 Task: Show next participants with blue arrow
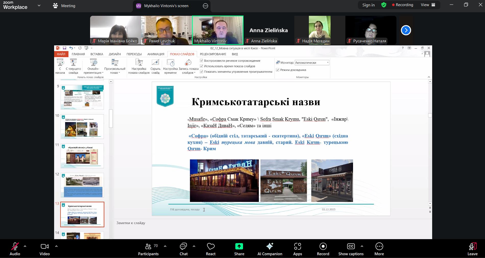point(406,30)
